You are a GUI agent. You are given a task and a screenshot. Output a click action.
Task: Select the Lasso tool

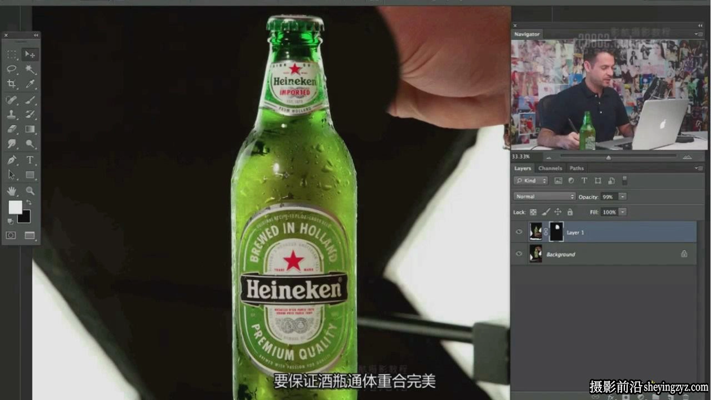click(12, 69)
